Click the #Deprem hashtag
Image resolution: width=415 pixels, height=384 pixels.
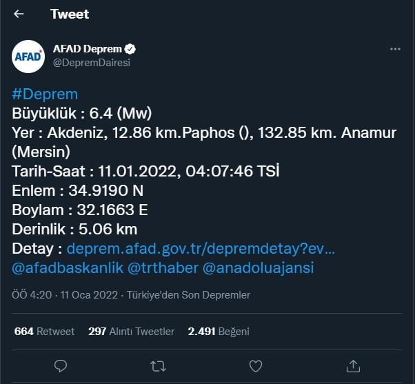45,94
